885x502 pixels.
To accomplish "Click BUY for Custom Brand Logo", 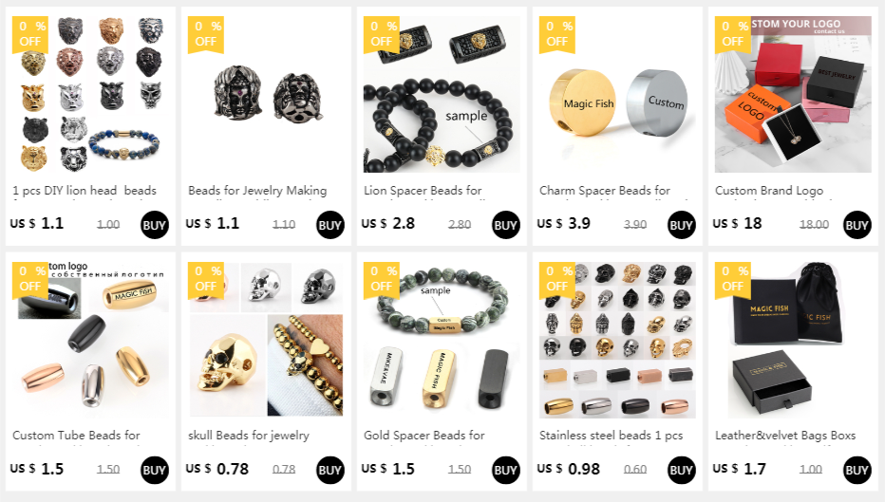I will point(857,225).
